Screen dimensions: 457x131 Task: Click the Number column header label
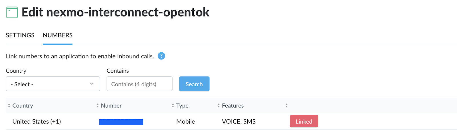(111, 106)
